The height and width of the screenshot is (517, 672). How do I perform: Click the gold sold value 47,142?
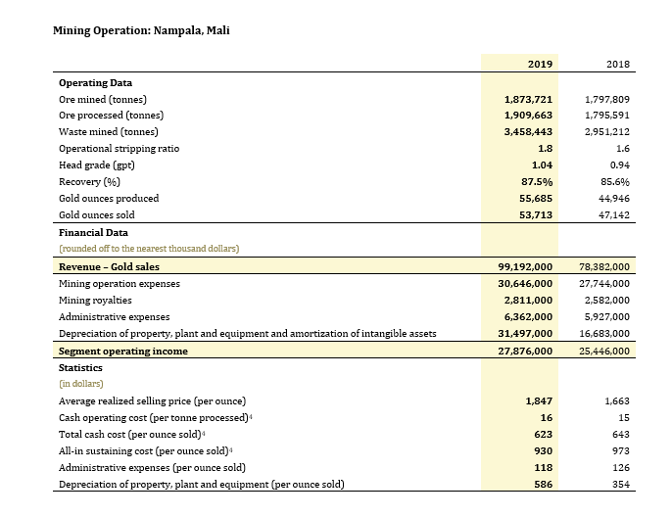(x=614, y=215)
